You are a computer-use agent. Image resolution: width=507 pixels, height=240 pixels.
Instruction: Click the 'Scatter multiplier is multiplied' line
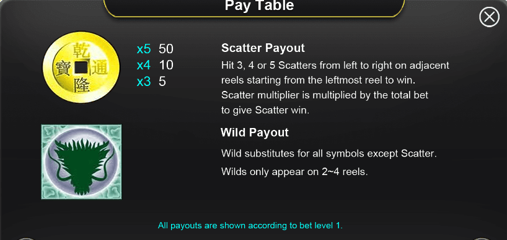pos(325,95)
